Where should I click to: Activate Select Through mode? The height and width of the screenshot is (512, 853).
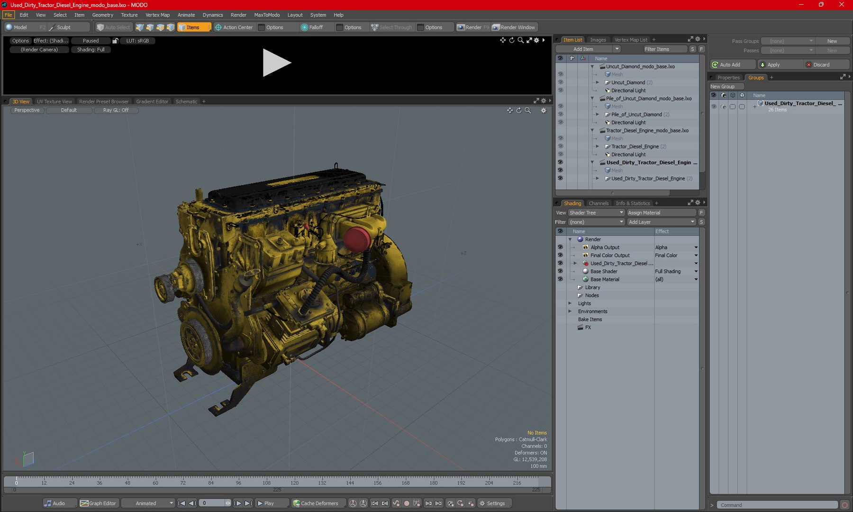(x=391, y=27)
